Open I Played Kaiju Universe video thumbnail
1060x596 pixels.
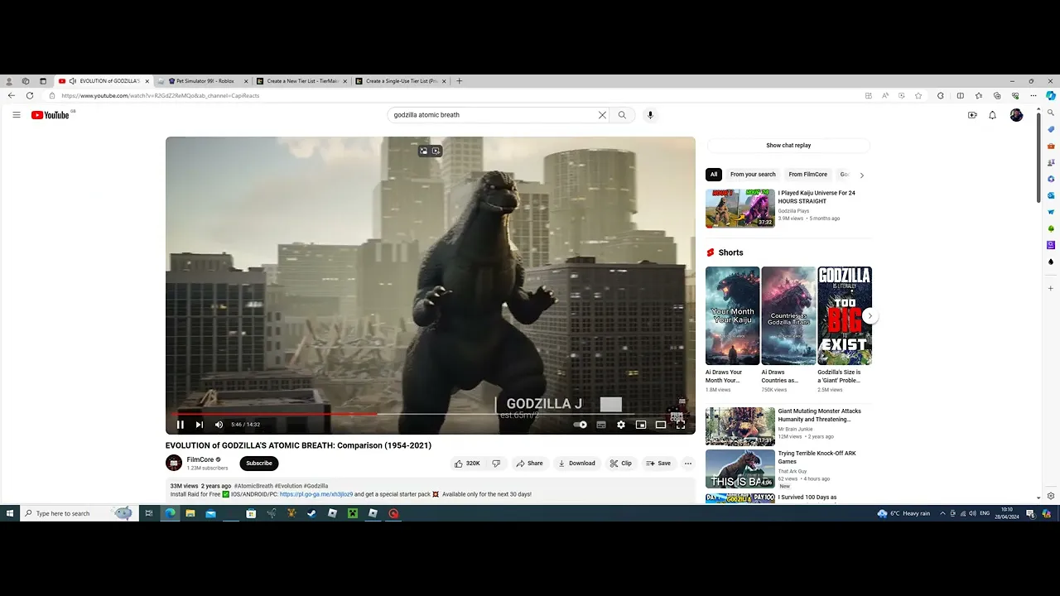click(740, 209)
